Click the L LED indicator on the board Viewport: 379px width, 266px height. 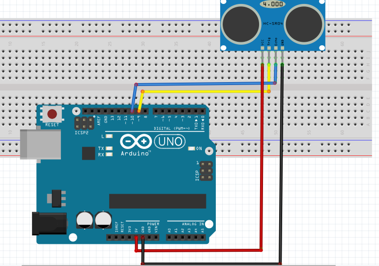pos(109,136)
